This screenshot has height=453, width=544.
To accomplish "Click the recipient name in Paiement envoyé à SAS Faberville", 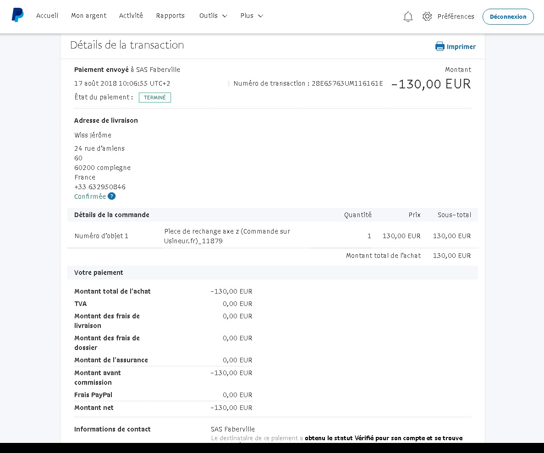I will click(158, 69).
